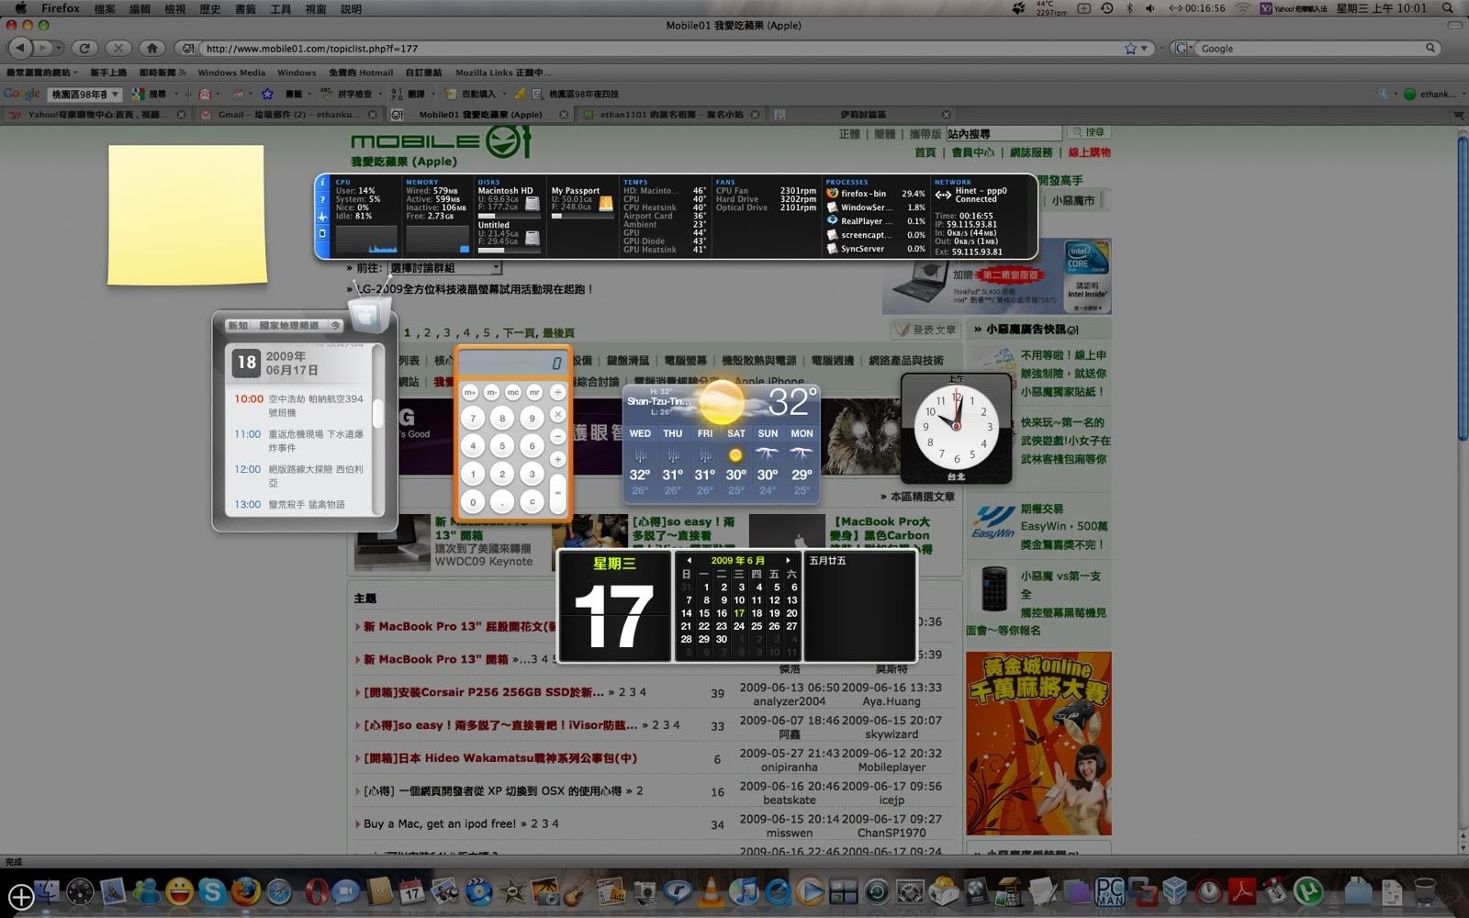Click the iStat info button
Image resolution: width=1469 pixels, height=918 pixels.
point(322,183)
